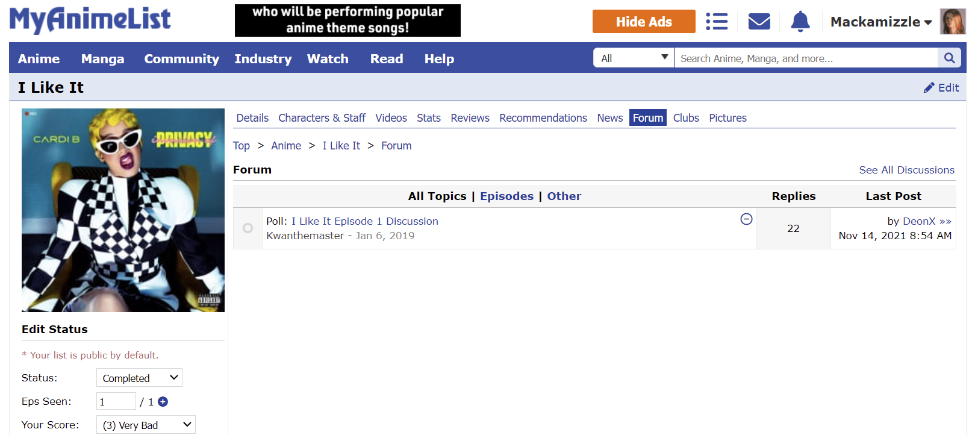Click the search magnifier button

coord(949,58)
